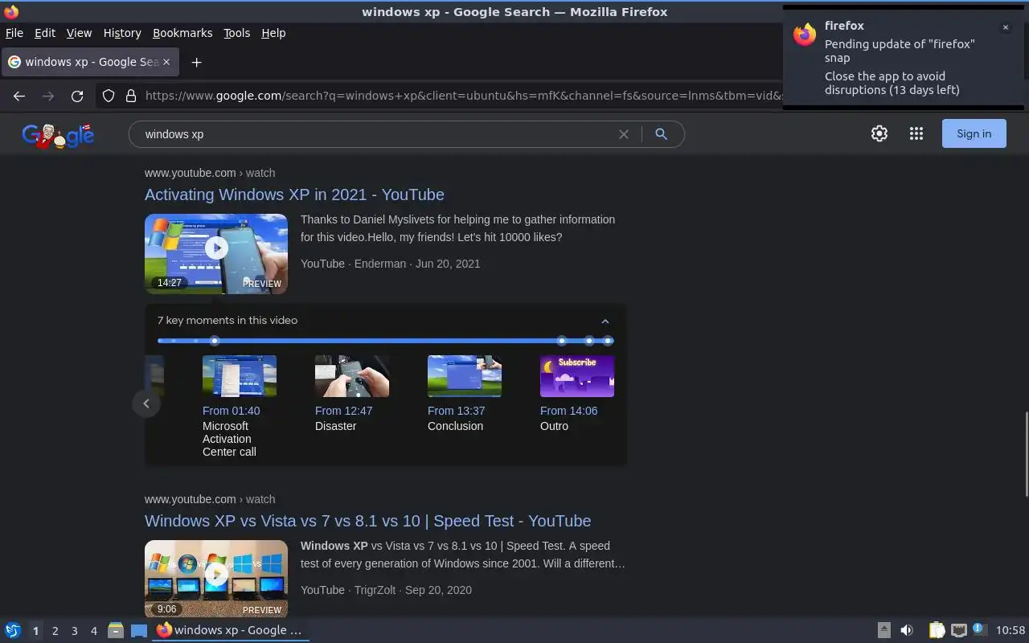Screen dimensions: 1029x643
Task: Switch to virtual desktop 4
Action: 93,631
